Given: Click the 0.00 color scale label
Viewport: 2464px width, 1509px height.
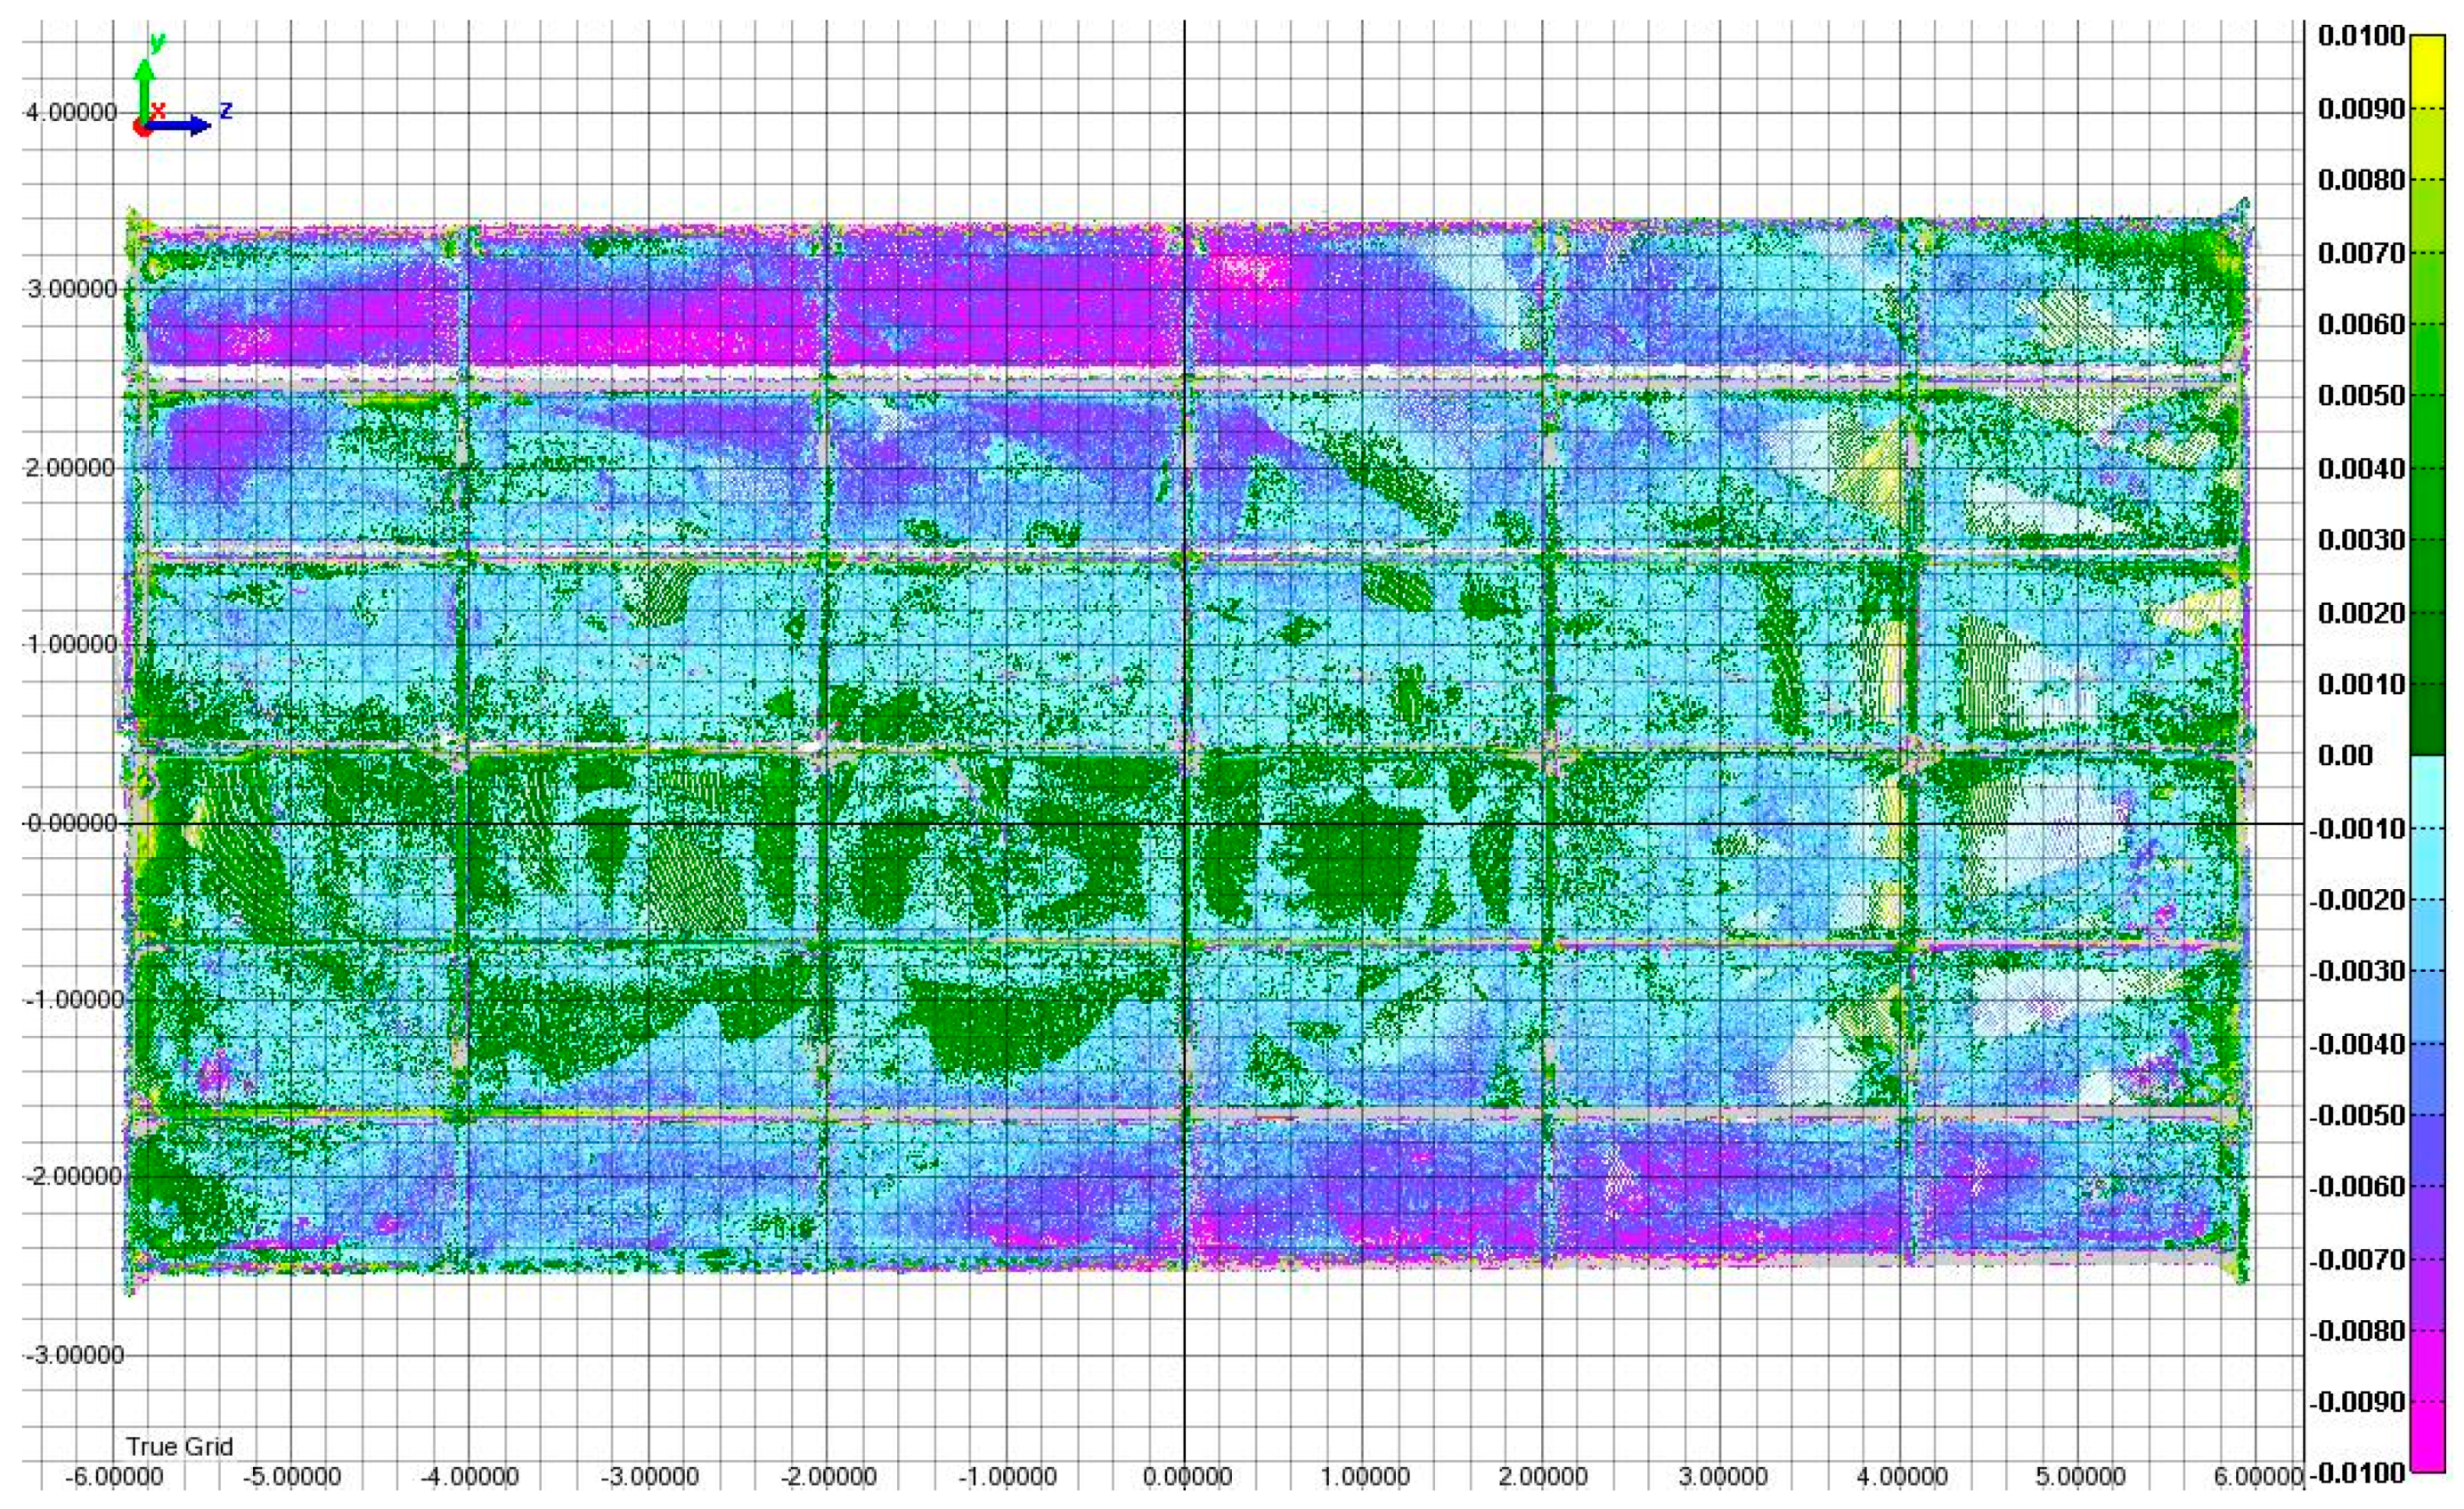Looking at the screenshot, I should click(2345, 755).
